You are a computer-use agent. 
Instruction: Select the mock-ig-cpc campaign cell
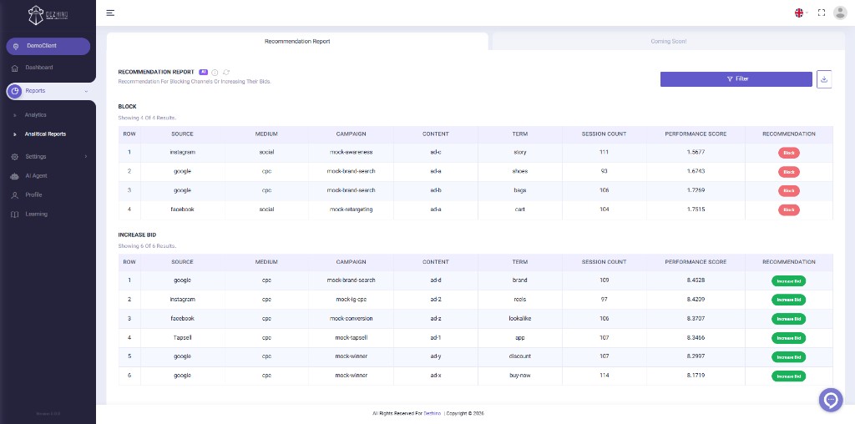351,299
